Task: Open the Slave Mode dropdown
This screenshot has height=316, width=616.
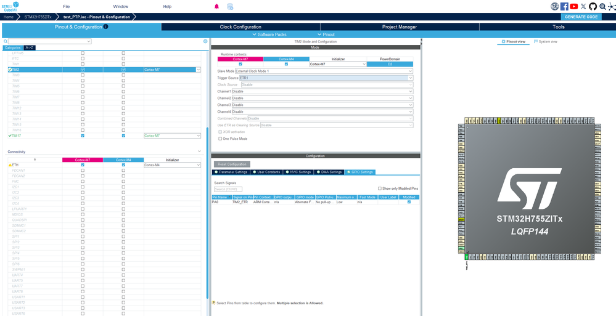Action: tap(324, 71)
